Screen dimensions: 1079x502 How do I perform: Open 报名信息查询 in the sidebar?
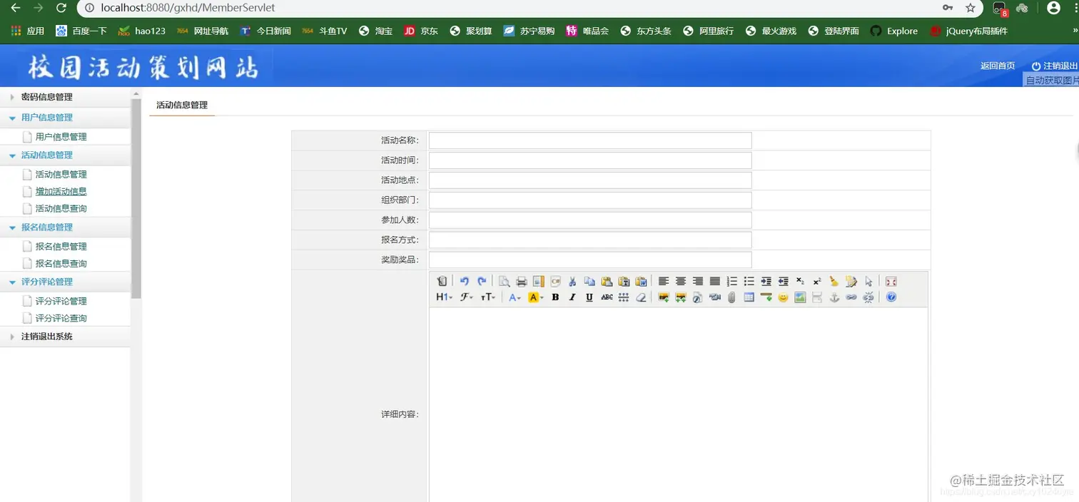pyautogui.click(x=61, y=263)
